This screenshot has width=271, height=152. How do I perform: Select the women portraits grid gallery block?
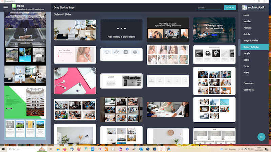click(168, 55)
